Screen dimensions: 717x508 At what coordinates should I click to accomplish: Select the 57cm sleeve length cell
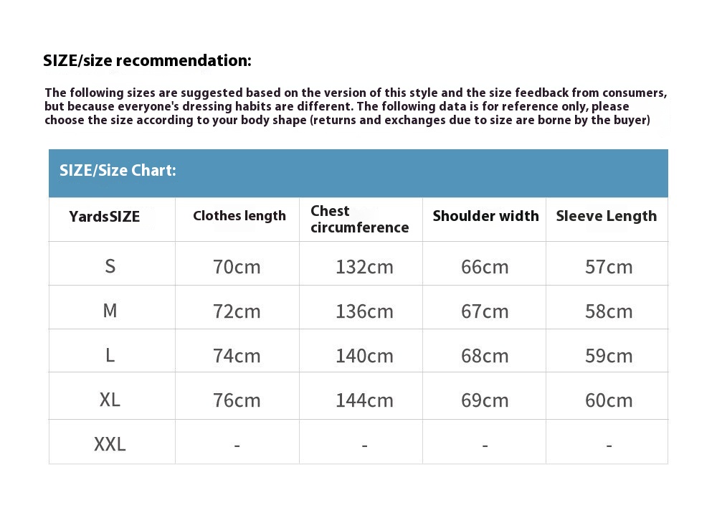[x=609, y=267]
